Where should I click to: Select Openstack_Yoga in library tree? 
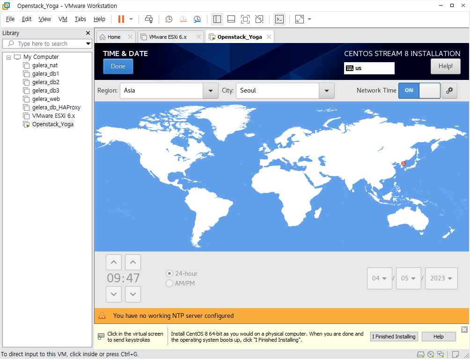point(52,124)
